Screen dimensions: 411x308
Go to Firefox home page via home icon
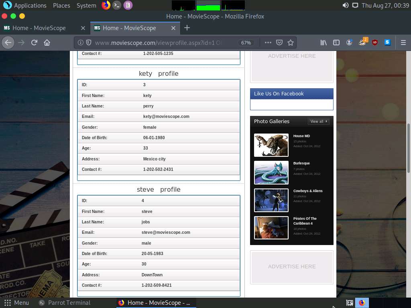point(47,43)
